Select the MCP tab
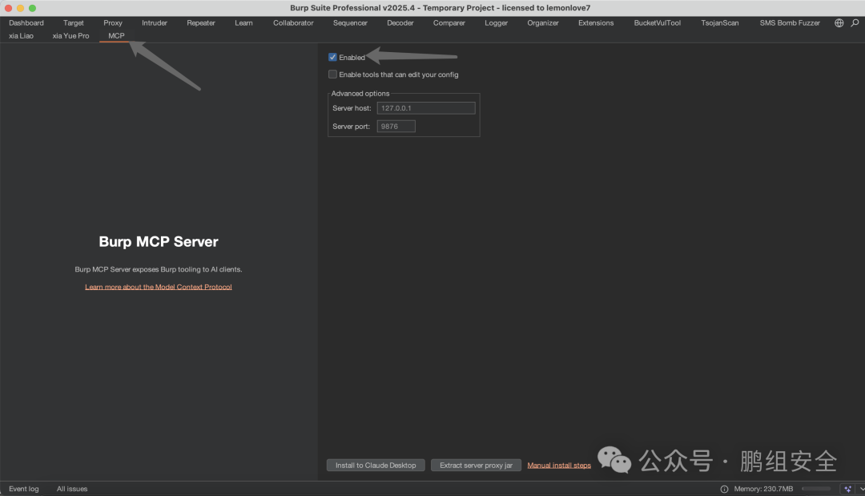 tap(116, 36)
